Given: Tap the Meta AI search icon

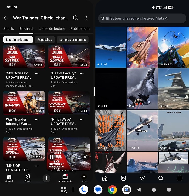Looking at the screenshot, I should point(102,18).
